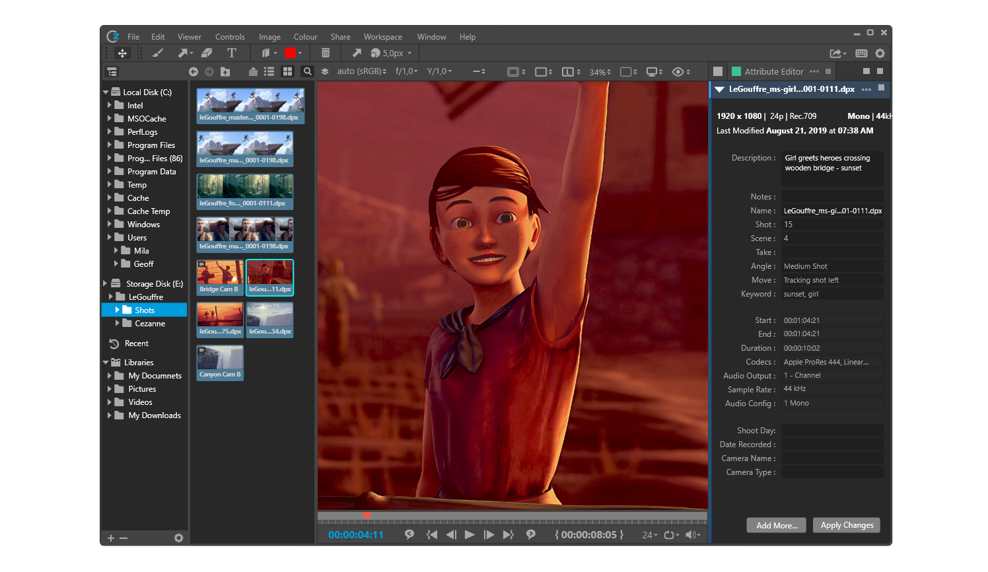The height and width of the screenshot is (572, 988).
Task: Open the Viewer menu
Action: (x=190, y=37)
